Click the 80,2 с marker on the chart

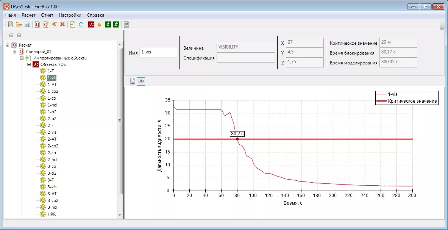click(x=237, y=134)
